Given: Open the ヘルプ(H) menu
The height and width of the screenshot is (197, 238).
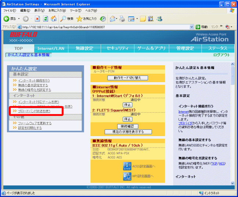Looking at the screenshot, I should pos(91,11).
